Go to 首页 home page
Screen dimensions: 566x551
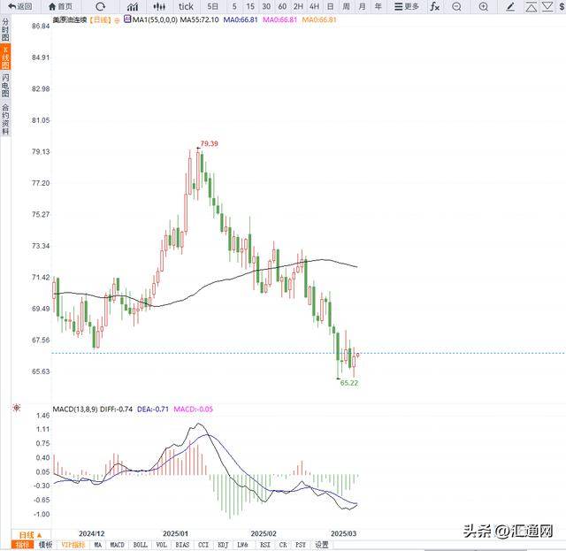(62, 6)
